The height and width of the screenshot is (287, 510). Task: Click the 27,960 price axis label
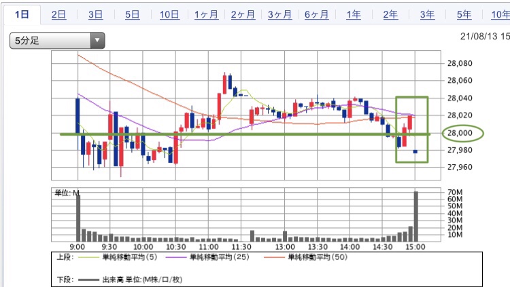[x=460, y=167]
